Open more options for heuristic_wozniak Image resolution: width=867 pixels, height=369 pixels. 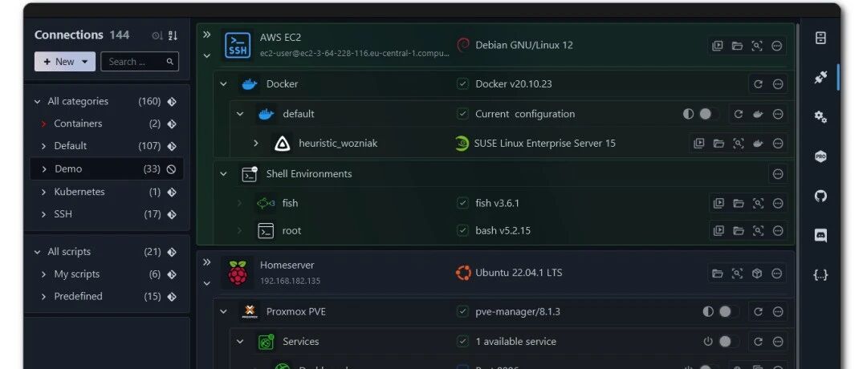pyautogui.click(x=778, y=144)
